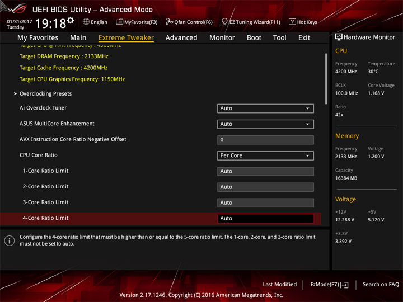Click memory voltage value 1.200 V
Viewport: 403px width, 302px height.
(376, 157)
